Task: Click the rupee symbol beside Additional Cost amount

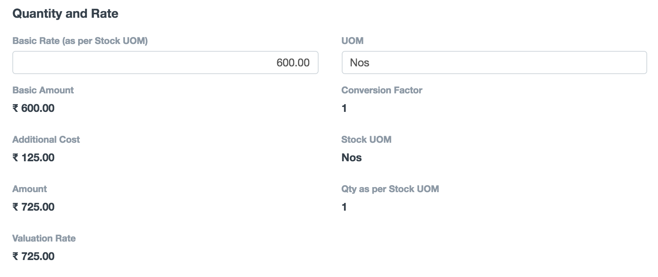Action: (x=15, y=157)
